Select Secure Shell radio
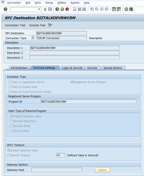 11,131
